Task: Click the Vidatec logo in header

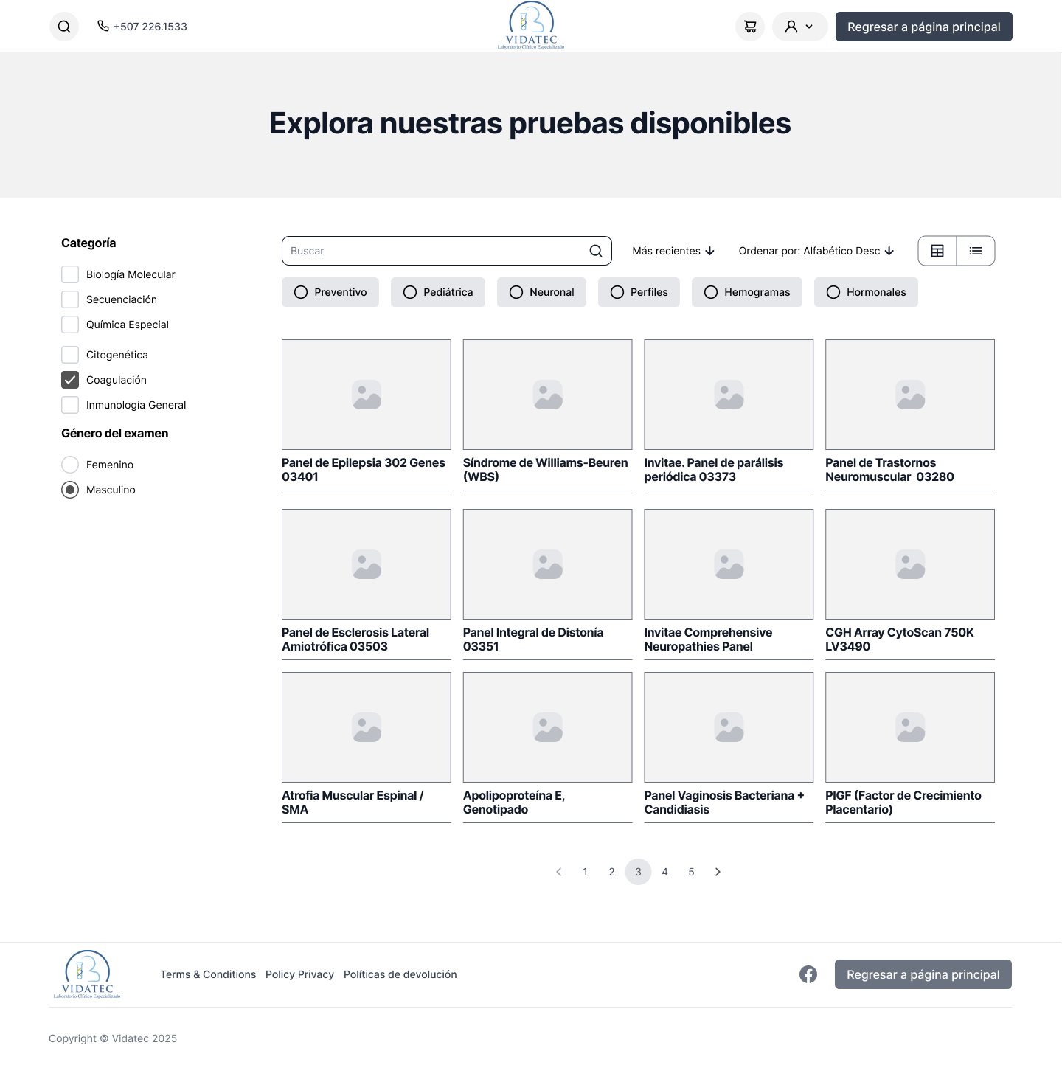Action: point(531,26)
